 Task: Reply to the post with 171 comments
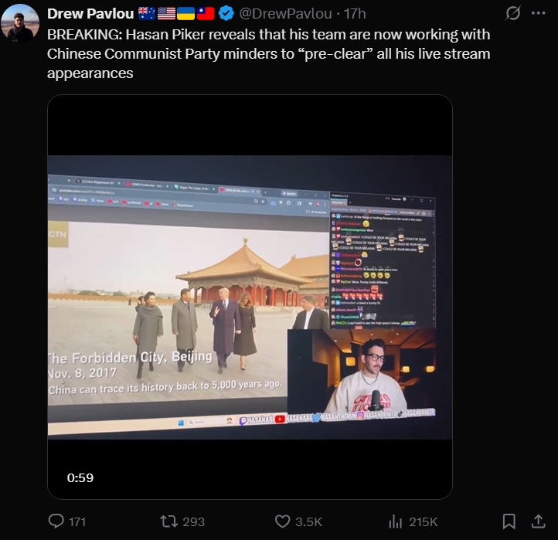(x=67, y=521)
